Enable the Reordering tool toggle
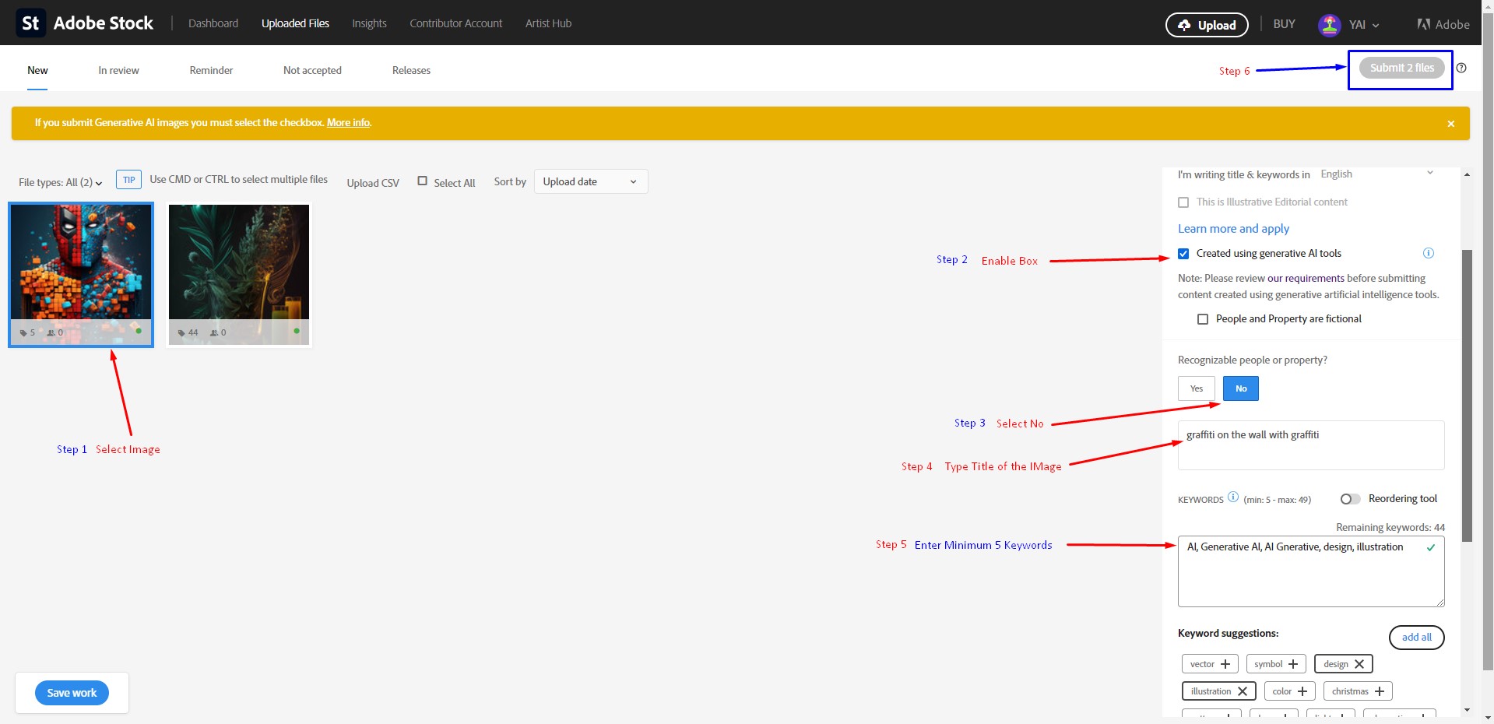 [1350, 499]
